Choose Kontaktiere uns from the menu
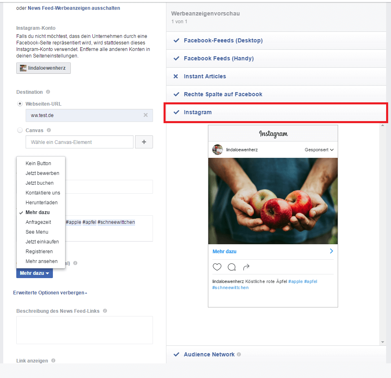 (x=41, y=192)
